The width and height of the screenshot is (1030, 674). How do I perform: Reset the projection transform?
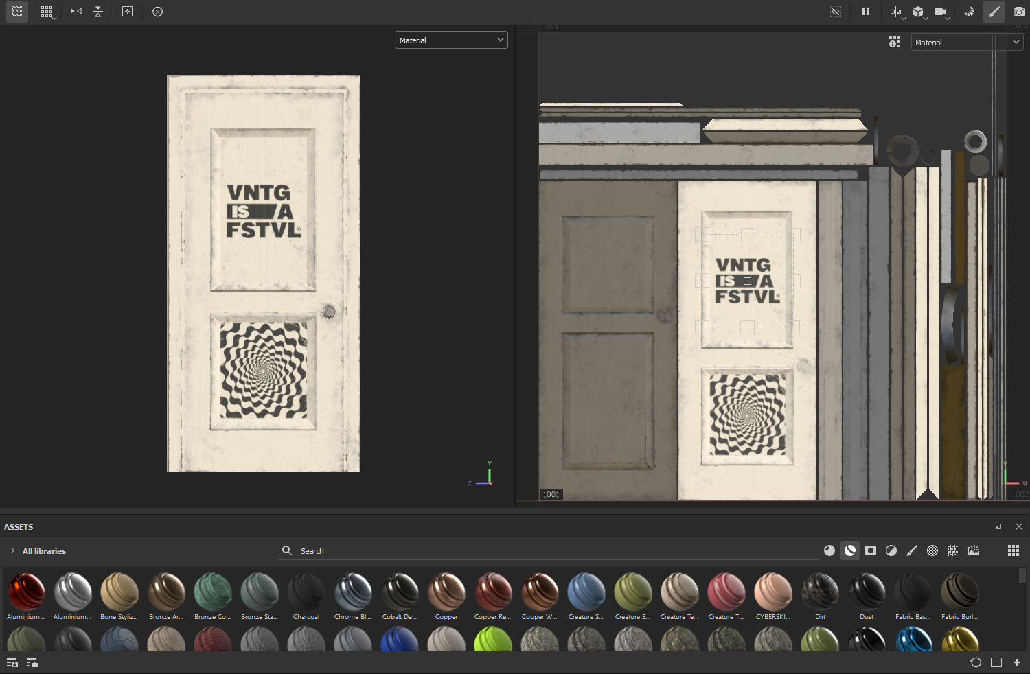tap(157, 12)
